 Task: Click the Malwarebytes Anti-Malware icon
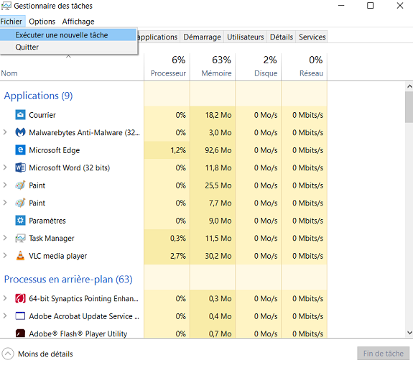pyautogui.click(x=20, y=132)
